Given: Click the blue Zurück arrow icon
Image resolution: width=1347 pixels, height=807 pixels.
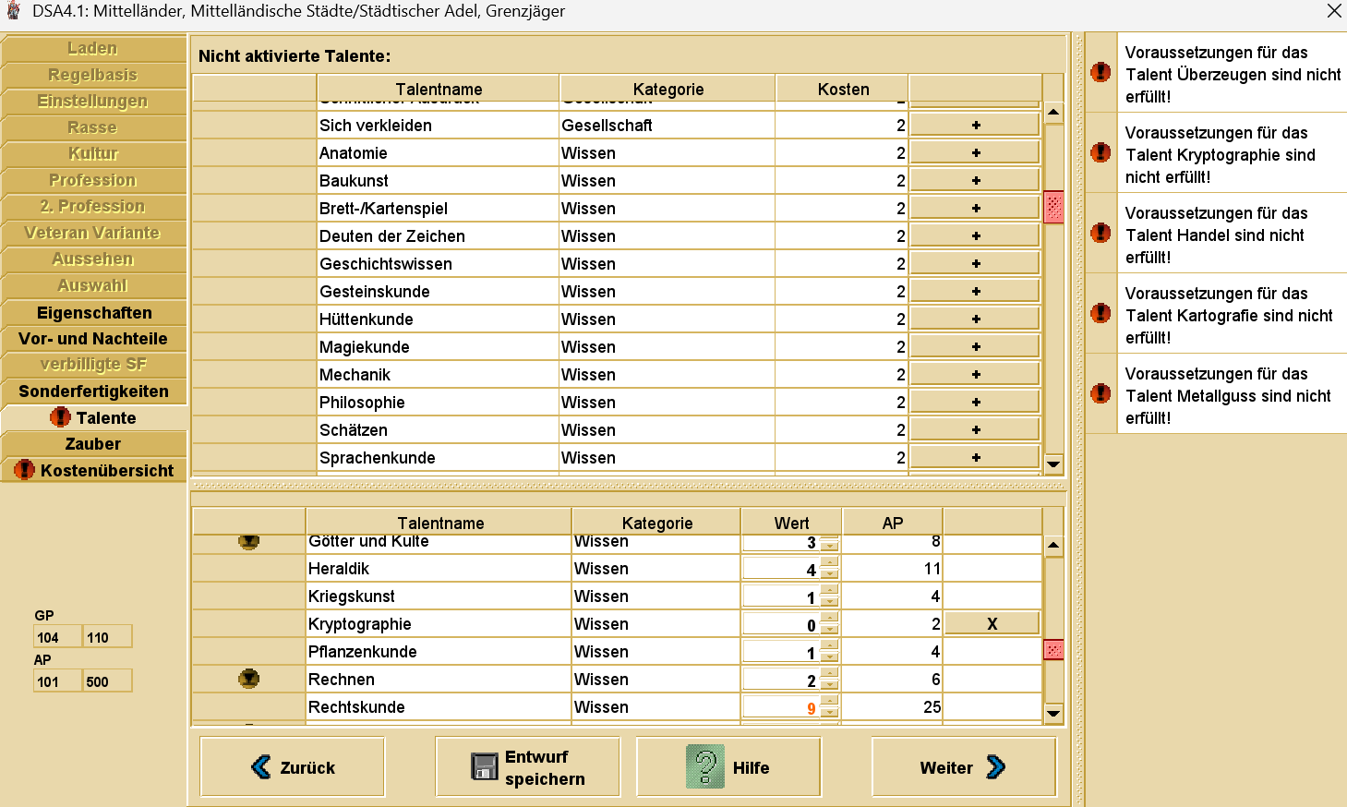Looking at the screenshot, I should click(261, 766).
